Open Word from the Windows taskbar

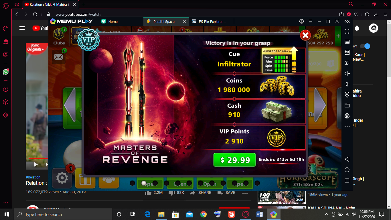pyautogui.click(x=260, y=214)
